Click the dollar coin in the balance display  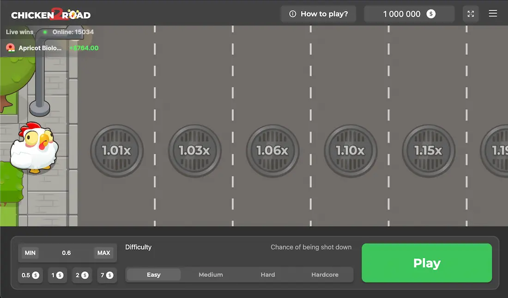click(x=431, y=14)
